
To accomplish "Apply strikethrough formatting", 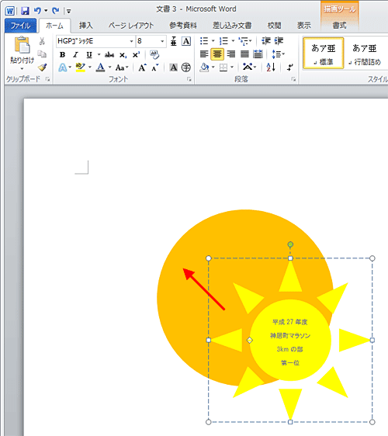I will click(109, 55).
